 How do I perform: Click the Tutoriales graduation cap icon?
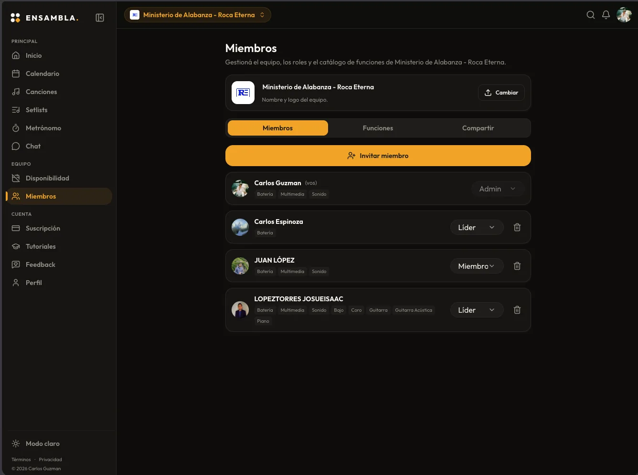[x=16, y=246]
